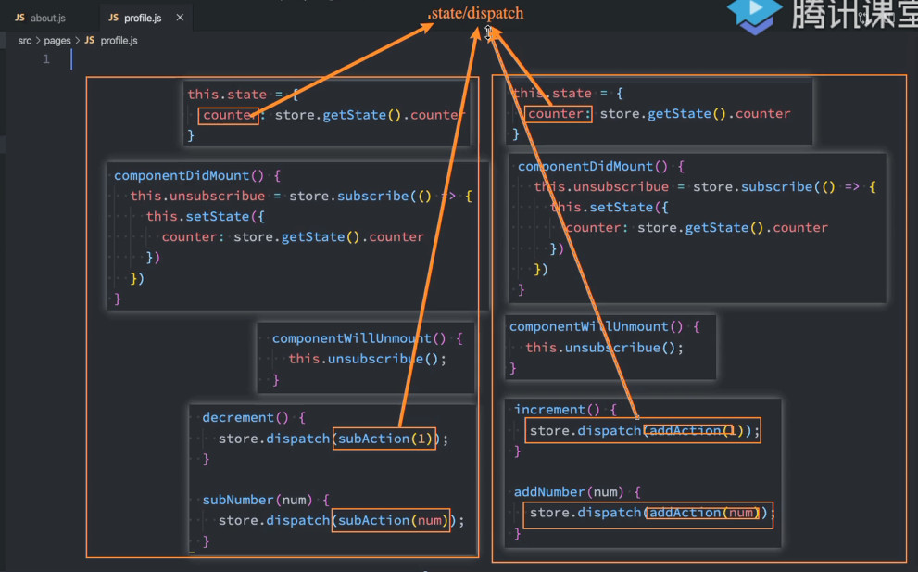Place cursor at start of editor line 1
918x572 pixels.
[71, 59]
